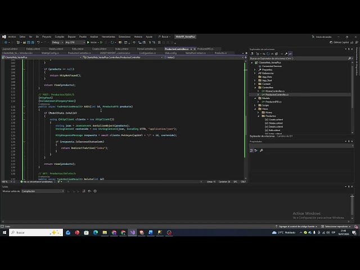
Task: Collapse the Controllers folder in Solution Explorer
Action: click(255, 88)
